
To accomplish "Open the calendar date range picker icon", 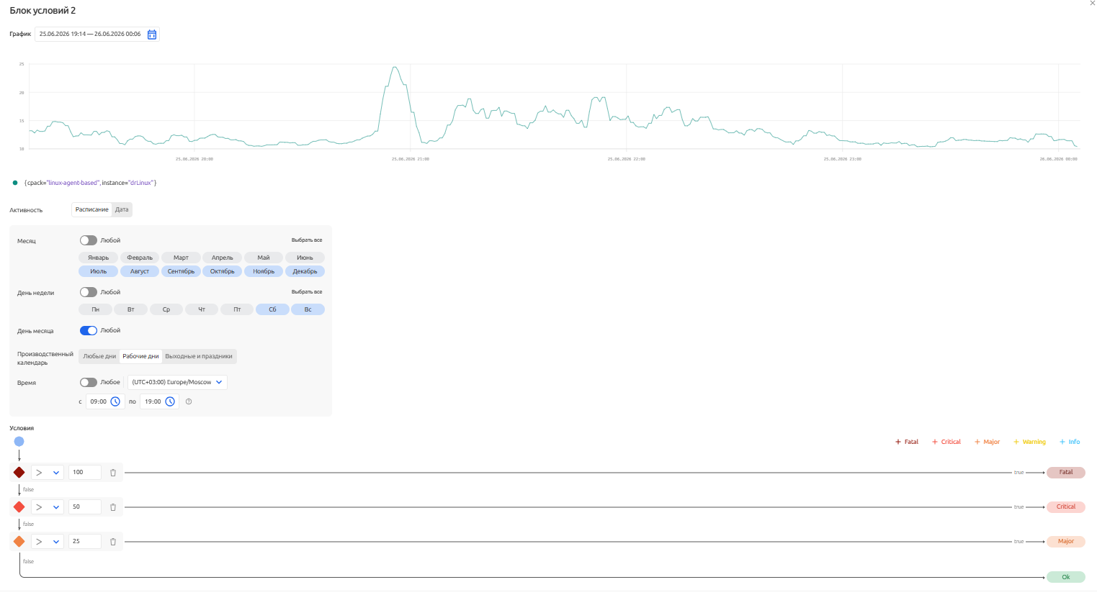I will click(152, 35).
